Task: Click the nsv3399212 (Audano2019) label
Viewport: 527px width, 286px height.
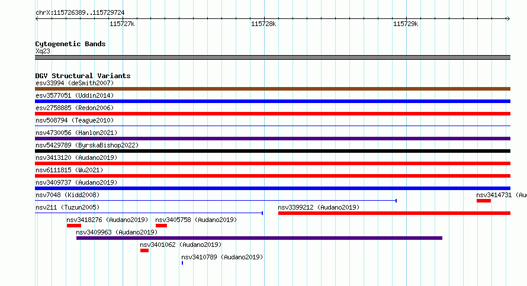Action: click(319, 207)
